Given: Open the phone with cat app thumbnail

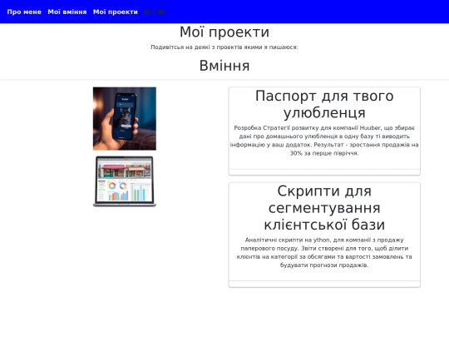Looking at the screenshot, I should [125, 119].
